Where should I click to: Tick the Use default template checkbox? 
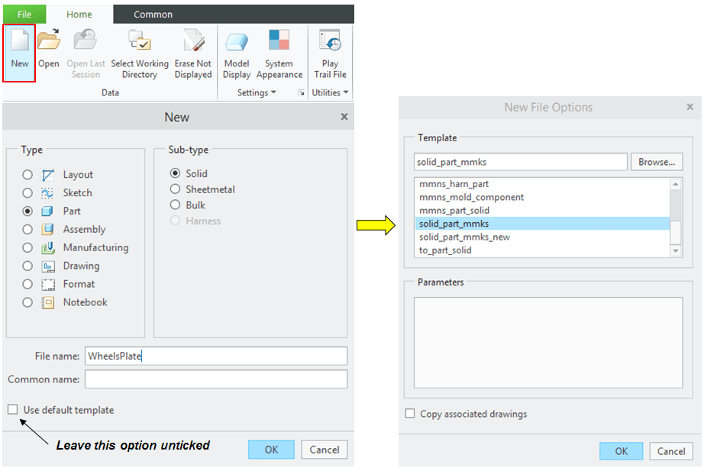point(13,410)
